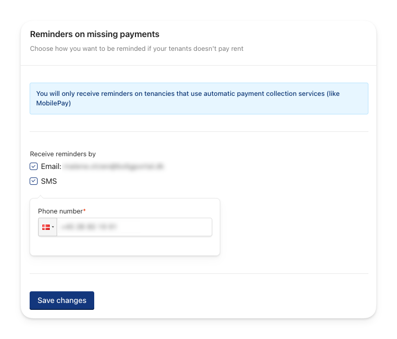
Task: Click the subtitle about tenants paying rent
Action: click(x=137, y=49)
